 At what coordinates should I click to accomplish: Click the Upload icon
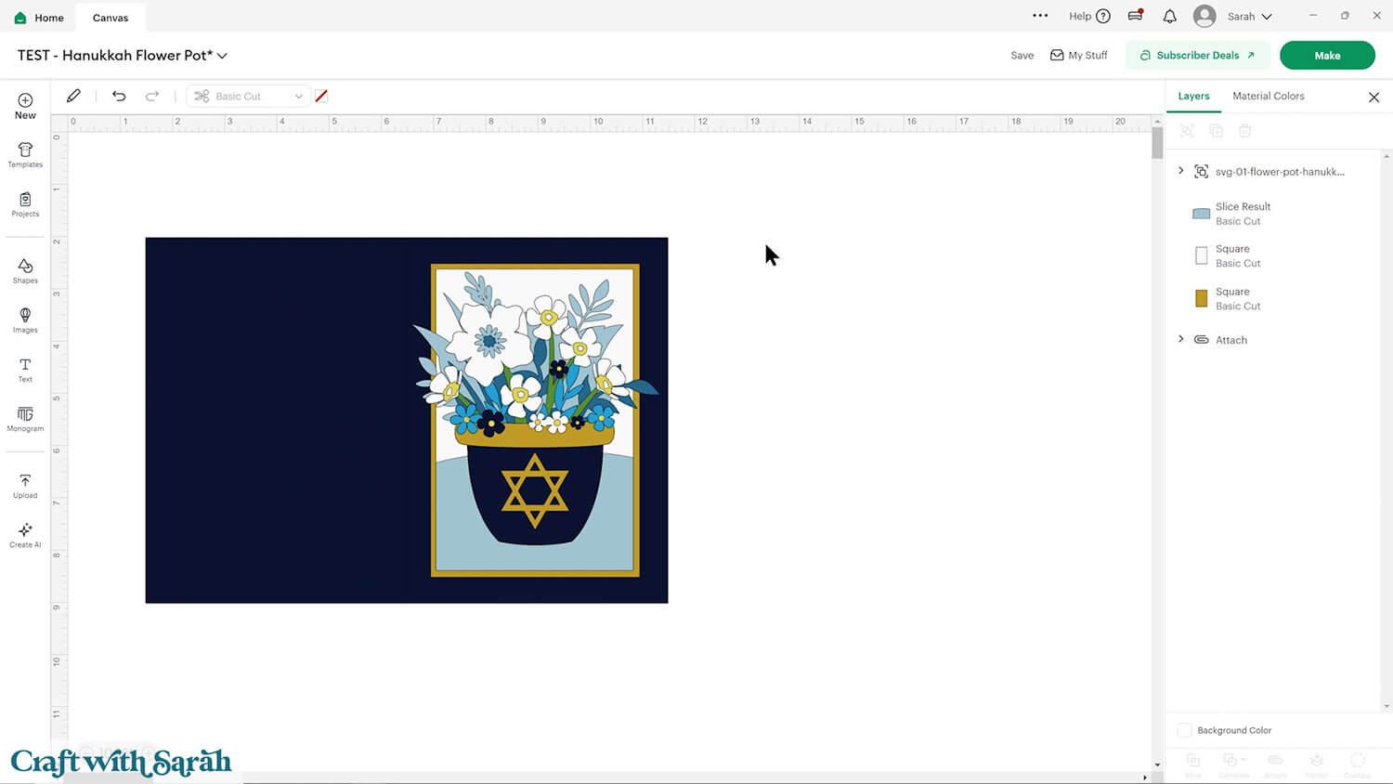tap(25, 486)
